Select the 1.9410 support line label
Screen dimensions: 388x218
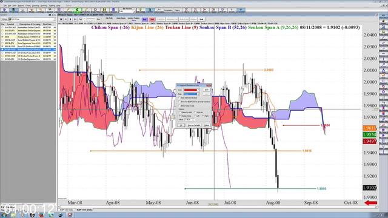point(307,151)
